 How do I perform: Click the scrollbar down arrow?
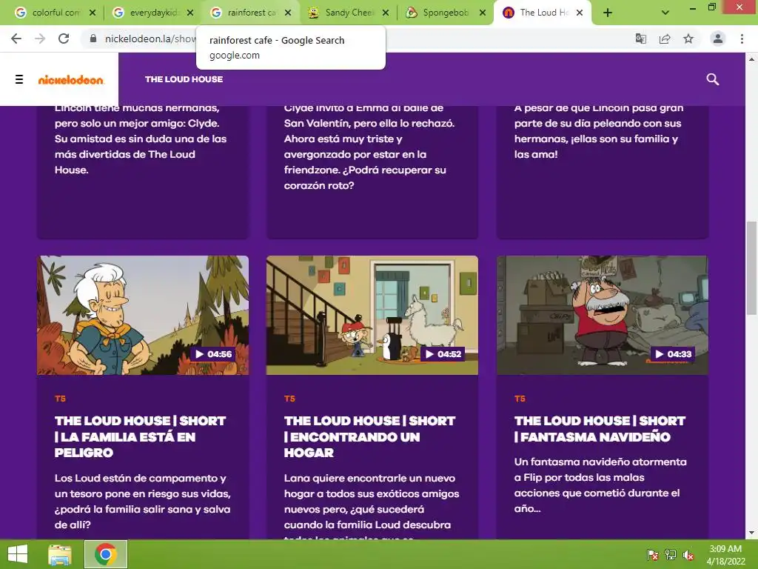751,533
